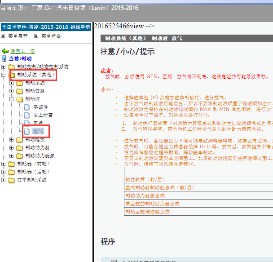Click the 丰田卡罗拉-雷凌-2015-2016-维修手册 header

(x=46, y=27)
